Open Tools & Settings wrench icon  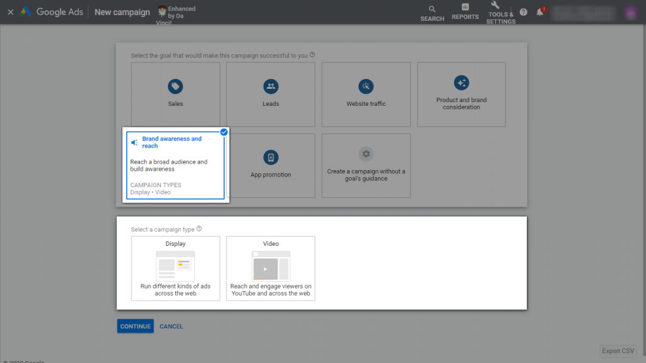point(495,5)
